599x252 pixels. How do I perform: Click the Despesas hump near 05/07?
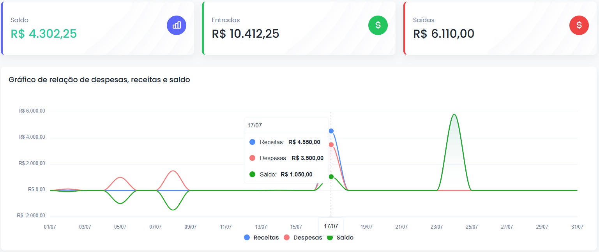pyautogui.click(x=120, y=178)
